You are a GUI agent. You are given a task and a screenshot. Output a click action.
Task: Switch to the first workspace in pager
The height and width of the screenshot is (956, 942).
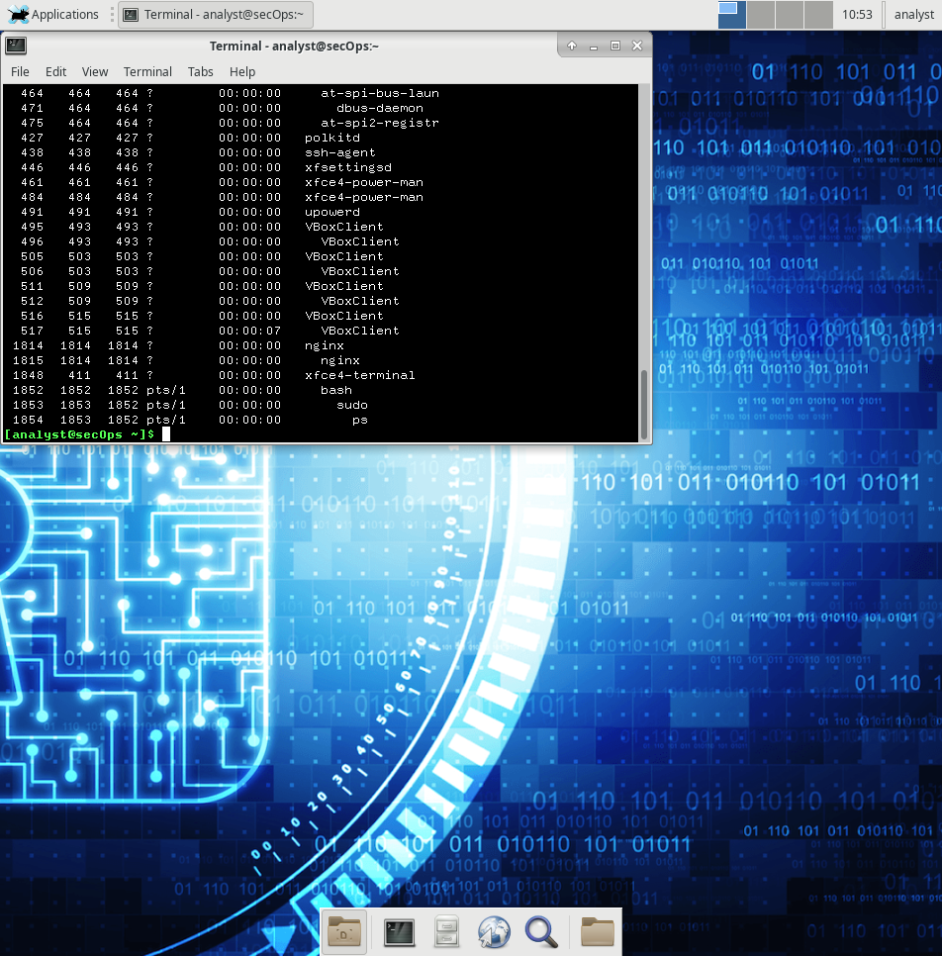[732, 14]
